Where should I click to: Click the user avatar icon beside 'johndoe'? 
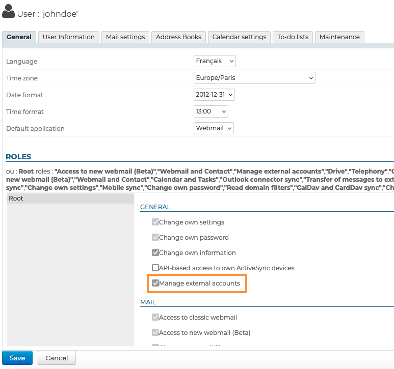coord(9,11)
